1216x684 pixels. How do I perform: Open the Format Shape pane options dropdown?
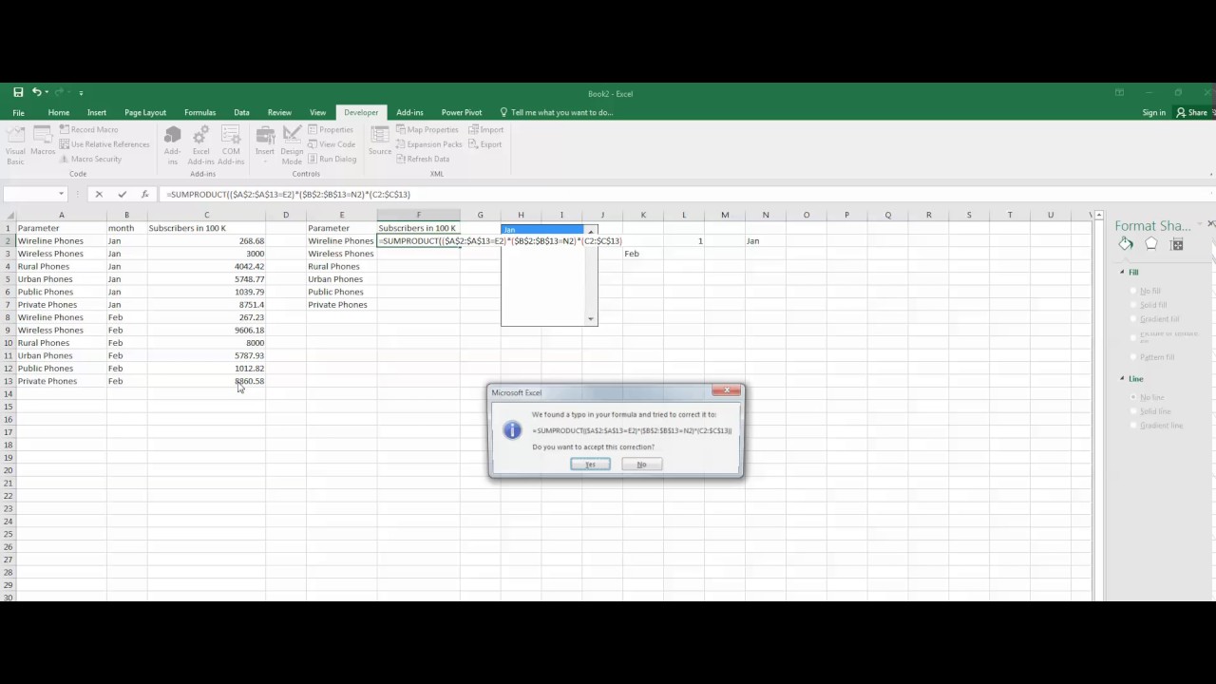coord(1200,225)
